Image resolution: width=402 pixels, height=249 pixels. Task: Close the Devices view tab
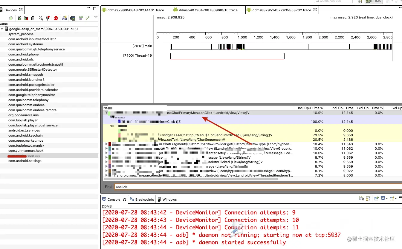coord(21,10)
